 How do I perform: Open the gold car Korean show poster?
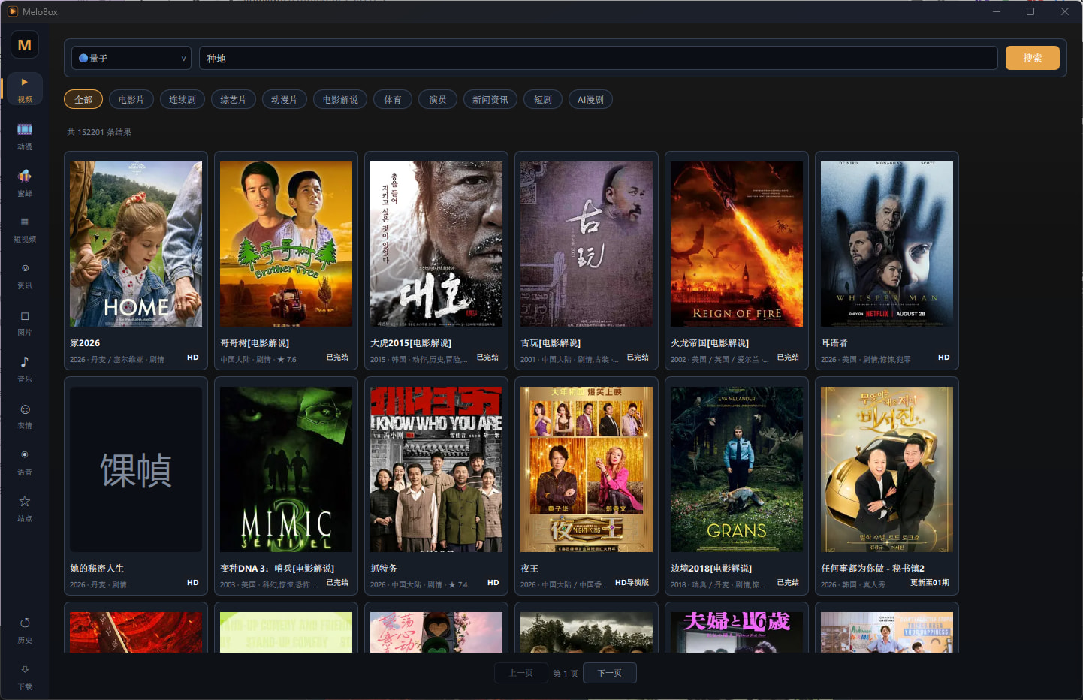pyautogui.click(x=887, y=469)
